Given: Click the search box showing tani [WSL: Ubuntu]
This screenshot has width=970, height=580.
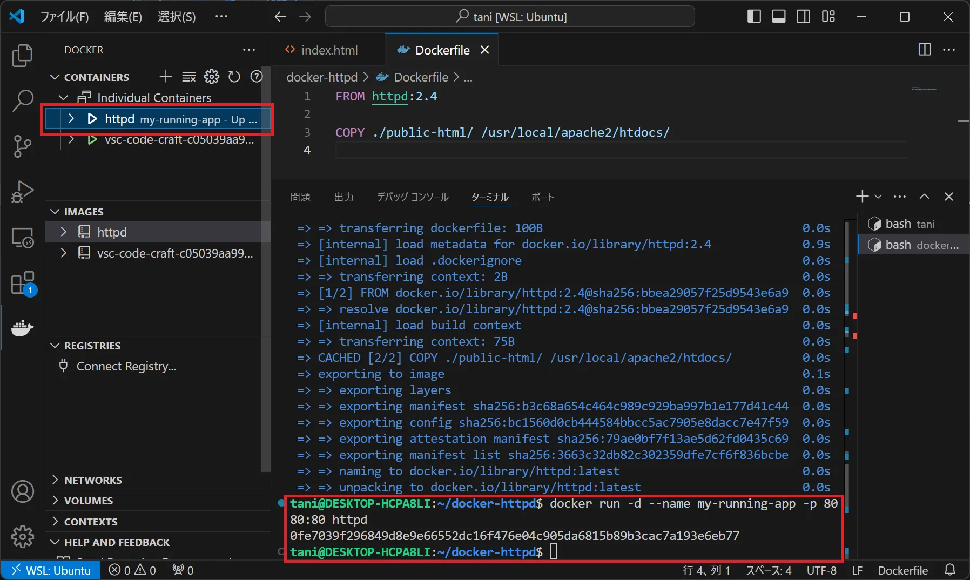Looking at the screenshot, I should tap(510, 16).
